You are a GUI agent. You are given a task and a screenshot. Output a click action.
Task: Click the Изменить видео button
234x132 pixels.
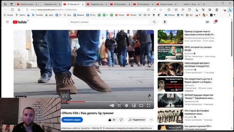point(72,120)
